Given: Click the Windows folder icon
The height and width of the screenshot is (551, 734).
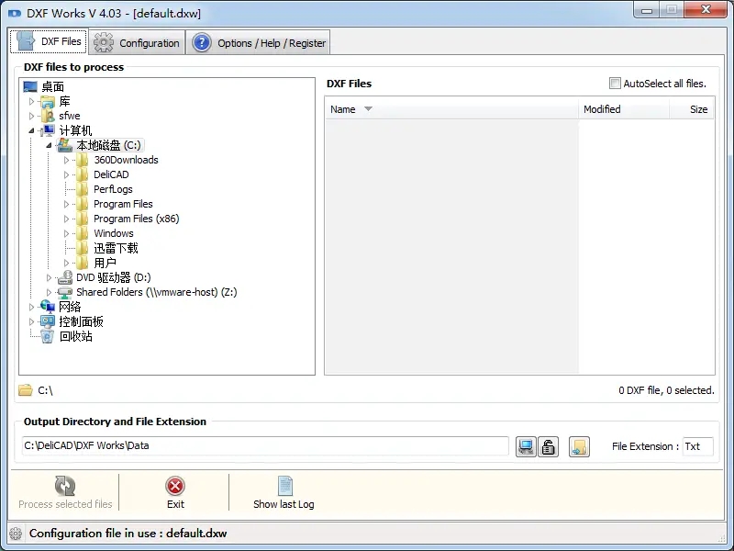Looking at the screenshot, I should coord(83,233).
